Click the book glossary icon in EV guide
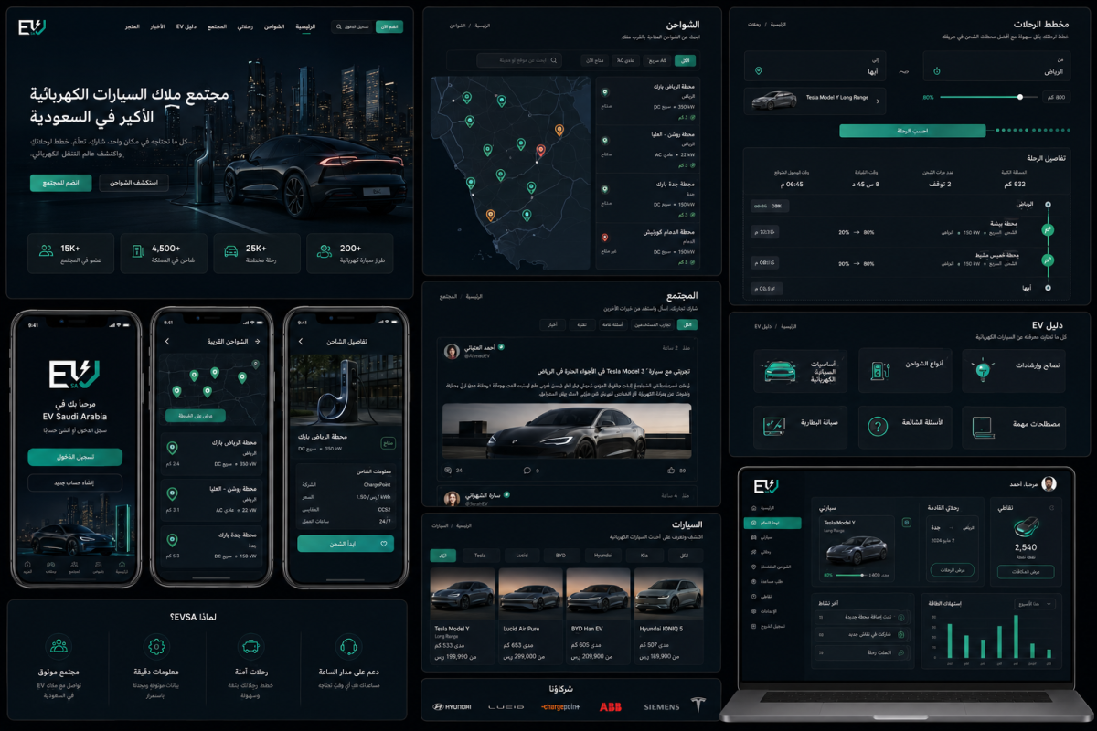The height and width of the screenshot is (731, 1097). click(983, 427)
